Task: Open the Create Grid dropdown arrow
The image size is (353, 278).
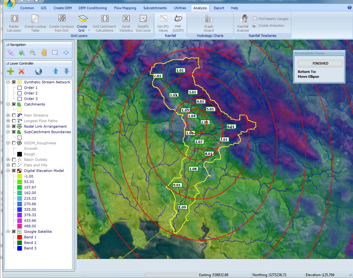Action: pos(89,30)
